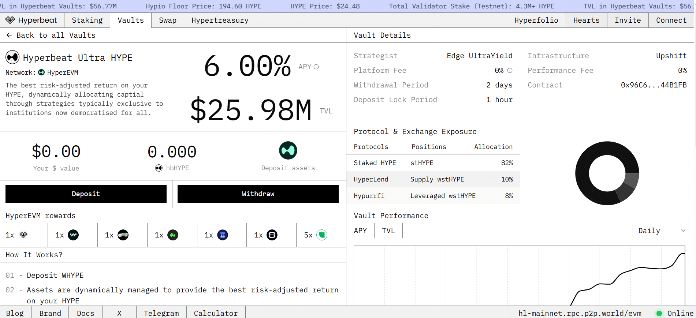
Task: Select the Staked HYPE protocol row
Action: click(433, 163)
